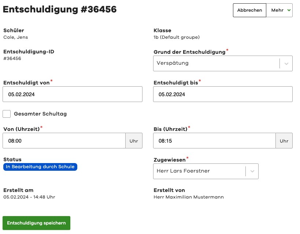The width and height of the screenshot is (300, 234).
Task: Click the Abbrechen button
Action: pos(249,10)
